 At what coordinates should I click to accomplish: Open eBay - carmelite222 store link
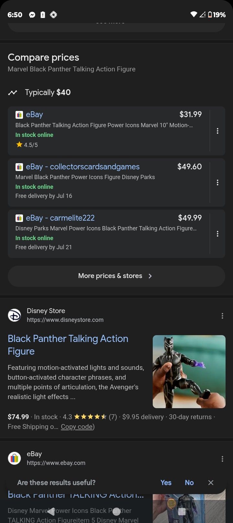pos(60,218)
